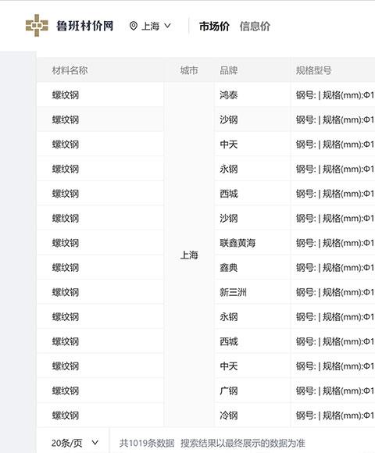Click the first 螺纹钢 material name row
The image size is (375, 453).
pos(100,95)
